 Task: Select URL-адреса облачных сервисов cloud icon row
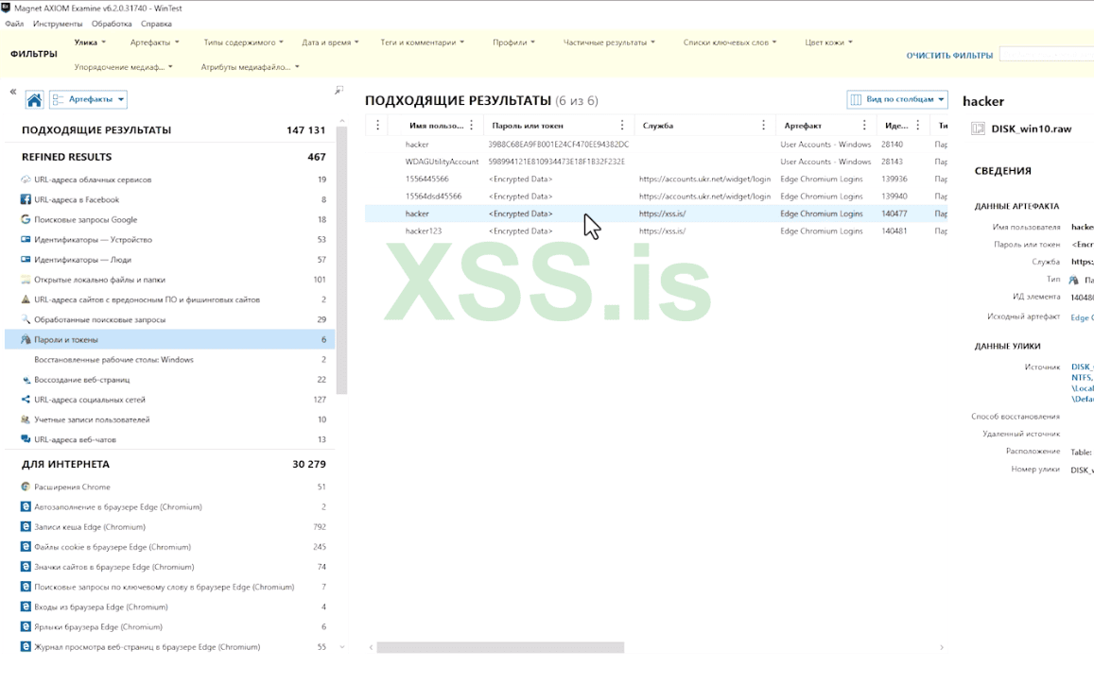[x=26, y=180]
